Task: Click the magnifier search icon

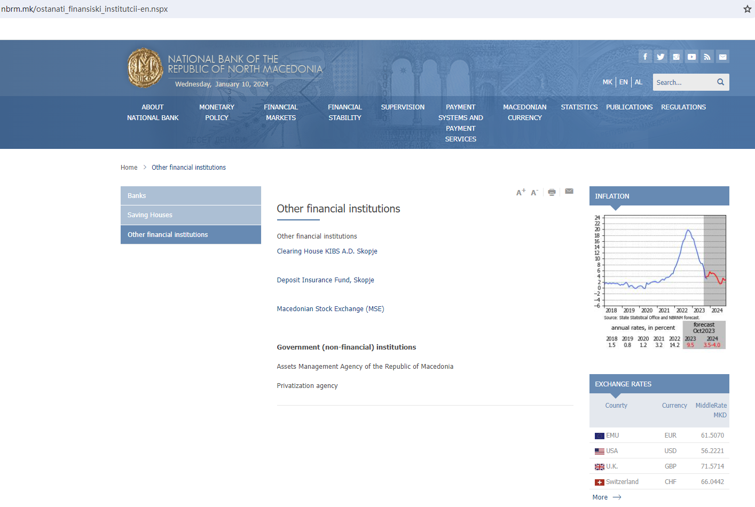Action: 720,82
